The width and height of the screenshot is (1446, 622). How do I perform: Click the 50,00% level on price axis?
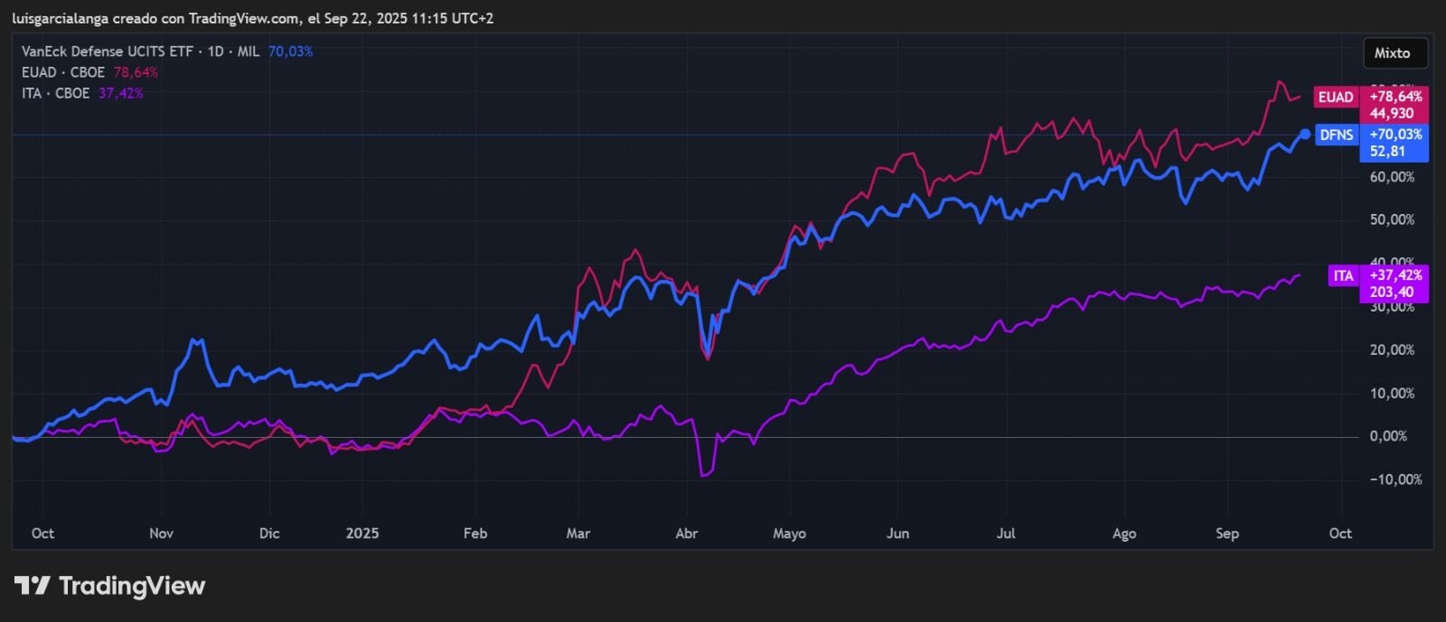1392,219
